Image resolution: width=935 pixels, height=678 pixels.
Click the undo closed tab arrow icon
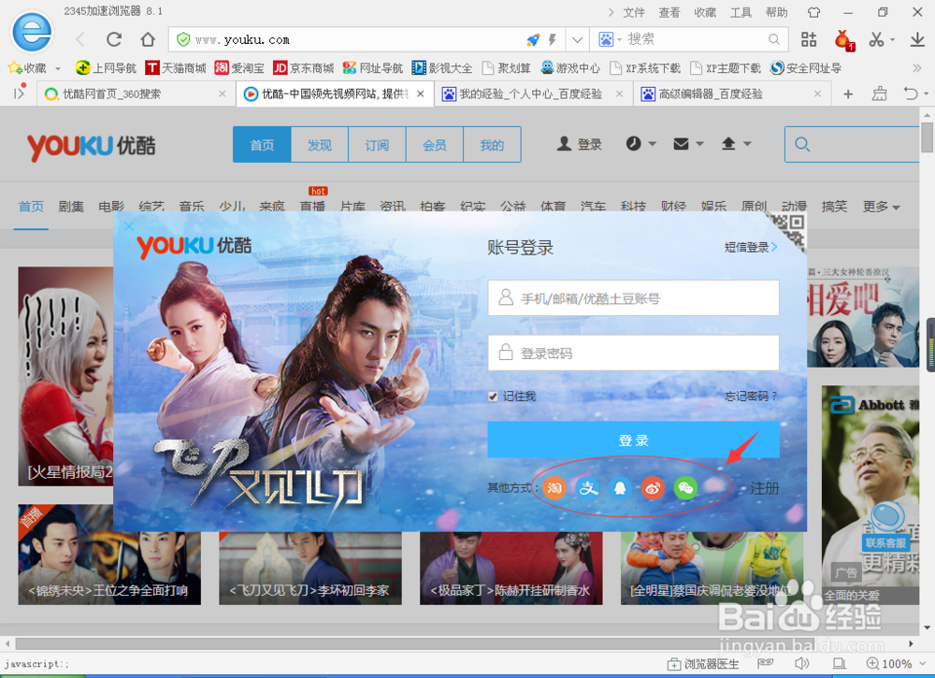tap(911, 94)
